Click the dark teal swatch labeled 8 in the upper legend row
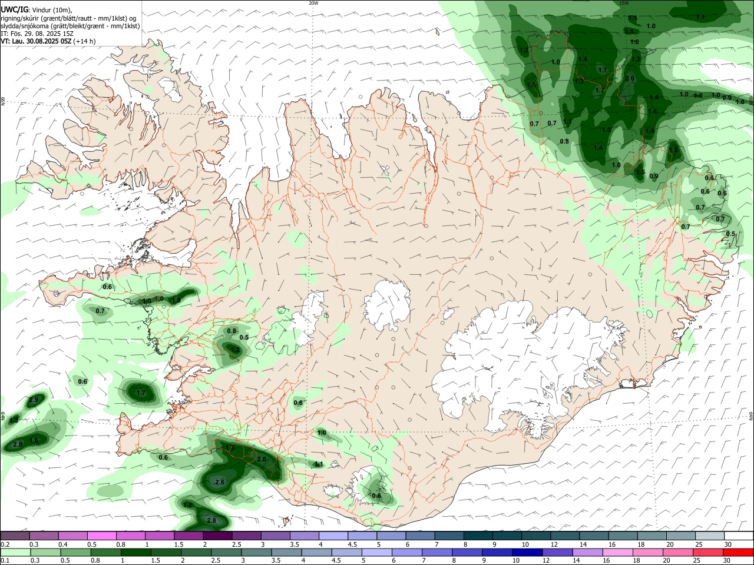The image size is (754, 565). 478,536
